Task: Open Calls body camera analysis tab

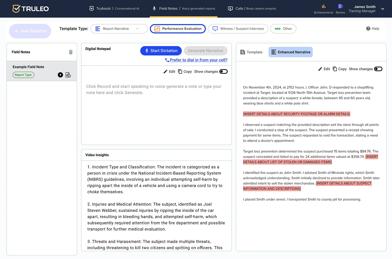Action: click(252, 9)
